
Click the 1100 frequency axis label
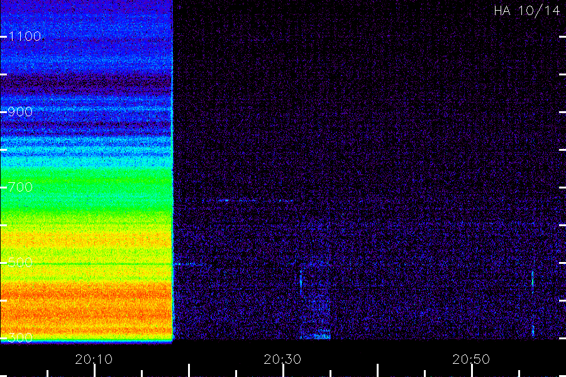click(25, 36)
